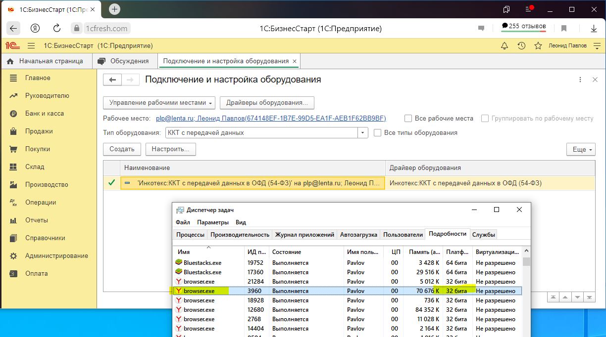Screen dimensions: 606x337
Task: Click the Yandex logo button in toolbar
Action: pyautogui.click(x=35, y=28)
